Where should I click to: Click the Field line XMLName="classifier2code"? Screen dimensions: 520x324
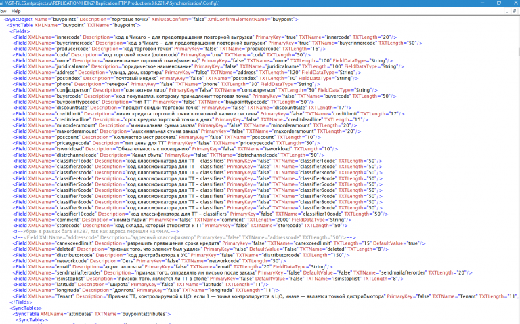pos(197,167)
